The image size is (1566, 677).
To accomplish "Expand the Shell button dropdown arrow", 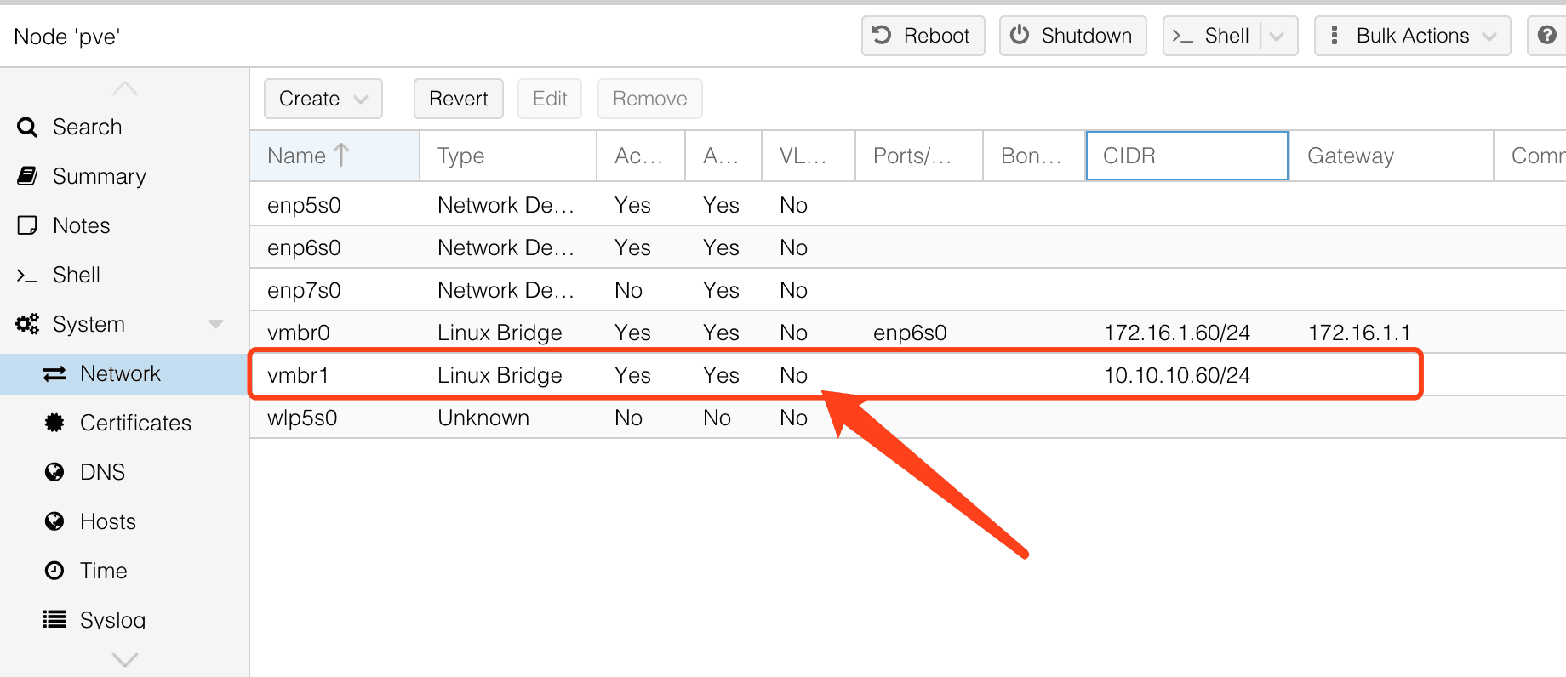I will click(x=1277, y=36).
